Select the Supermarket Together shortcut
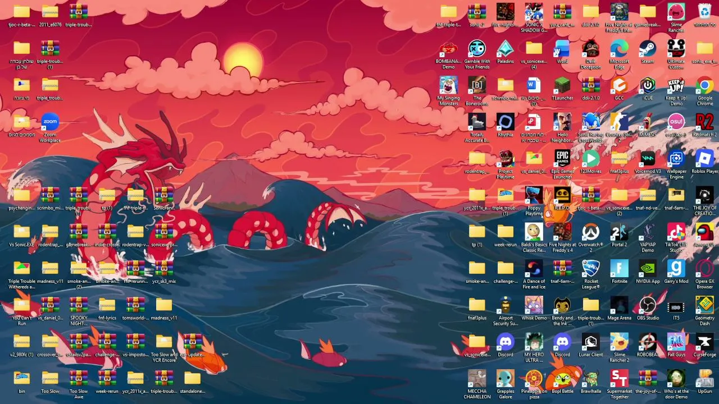The height and width of the screenshot is (404, 719). coord(619,379)
